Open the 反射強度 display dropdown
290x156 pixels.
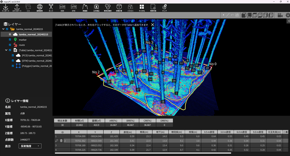click(x=30, y=146)
